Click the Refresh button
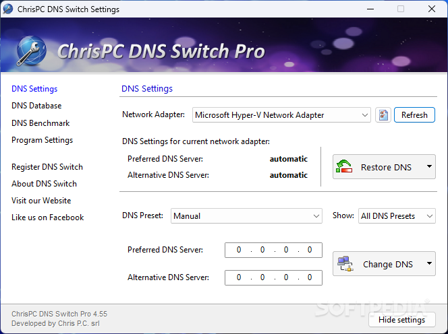Image resolution: width=448 pixels, height=334 pixels. pos(414,115)
